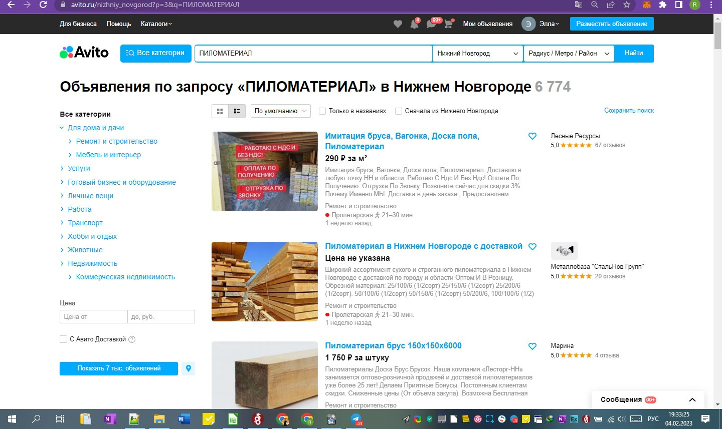
Task: Open the 'Металлобаза "СтальНов Групп"' seller profile
Action: [597, 267]
